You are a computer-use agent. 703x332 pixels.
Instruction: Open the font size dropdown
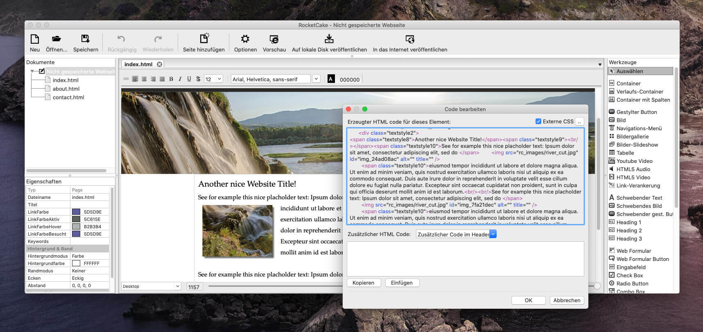coord(219,79)
